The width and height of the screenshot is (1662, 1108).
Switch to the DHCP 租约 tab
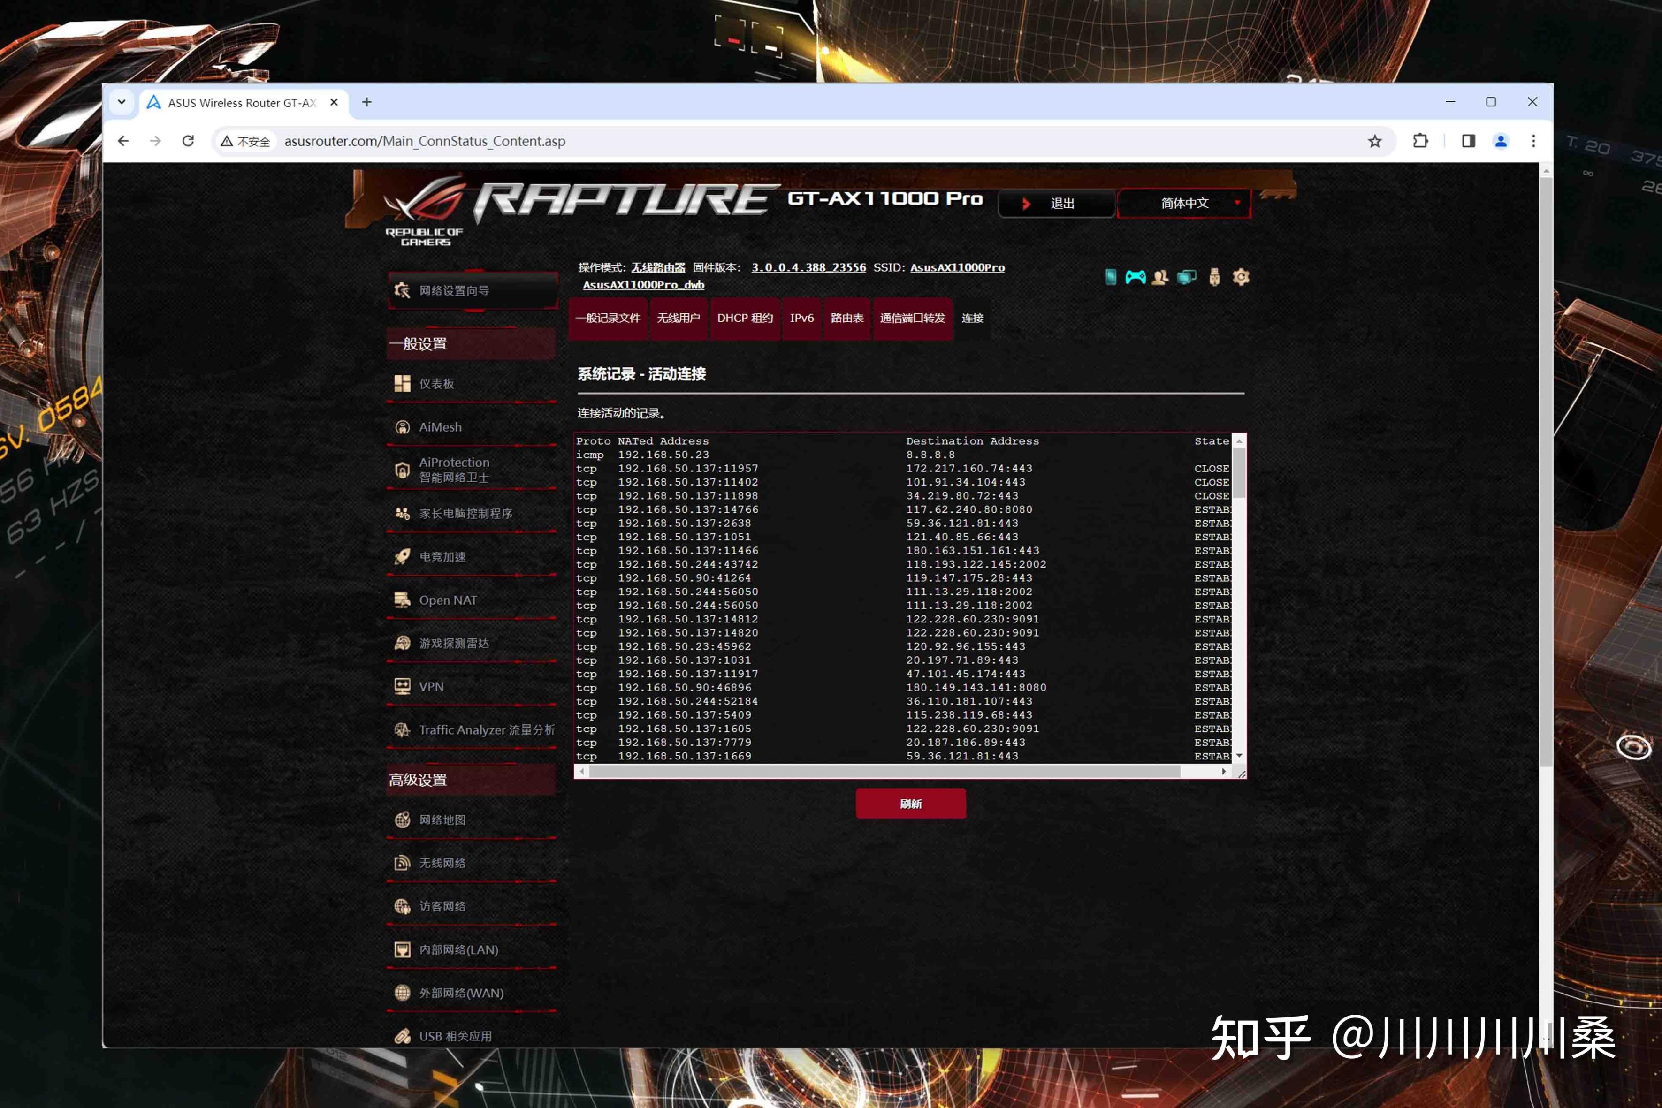(745, 318)
